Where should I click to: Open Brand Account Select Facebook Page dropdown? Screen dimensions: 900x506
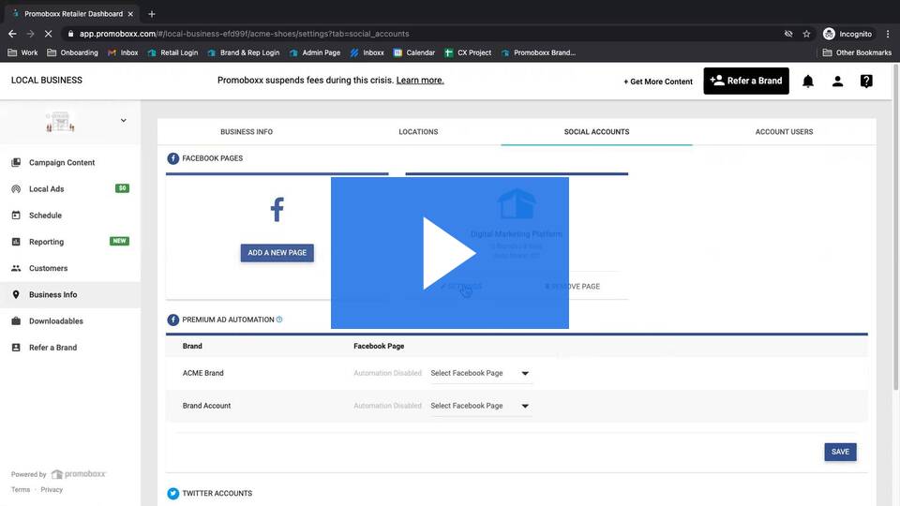click(481, 406)
